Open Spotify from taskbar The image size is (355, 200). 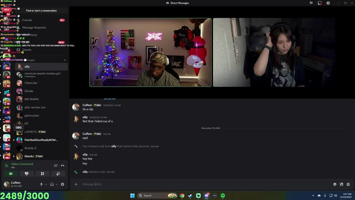(223, 196)
